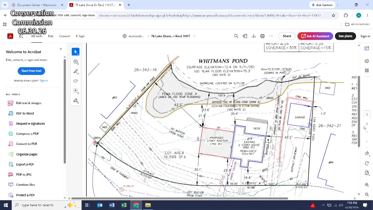The height and width of the screenshot is (210, 373).
Task: Rotate the page clockwise
Action: click(x=367, y=163)
